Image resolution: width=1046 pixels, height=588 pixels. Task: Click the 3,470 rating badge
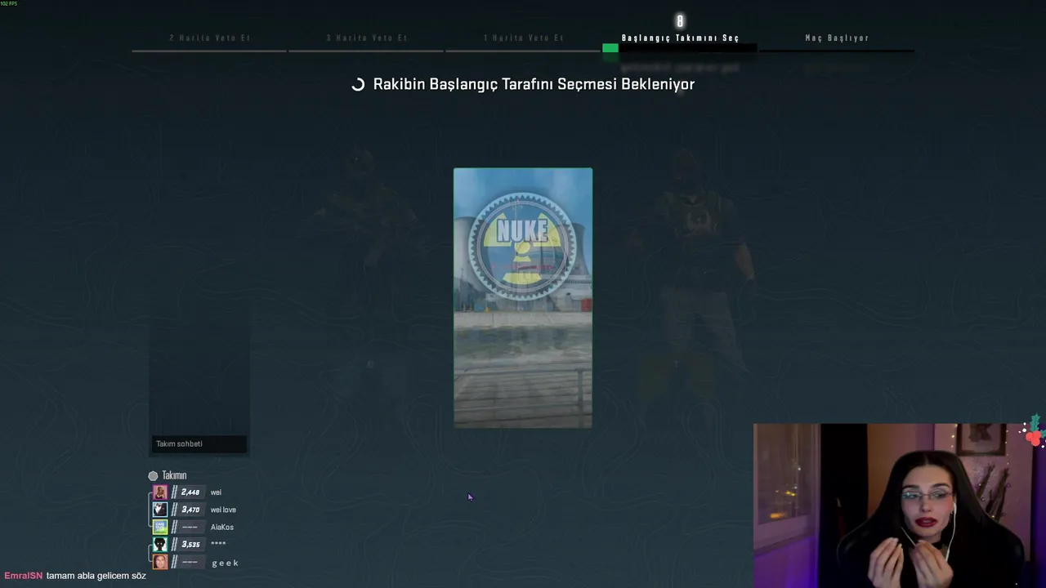[x=190, y=510]
